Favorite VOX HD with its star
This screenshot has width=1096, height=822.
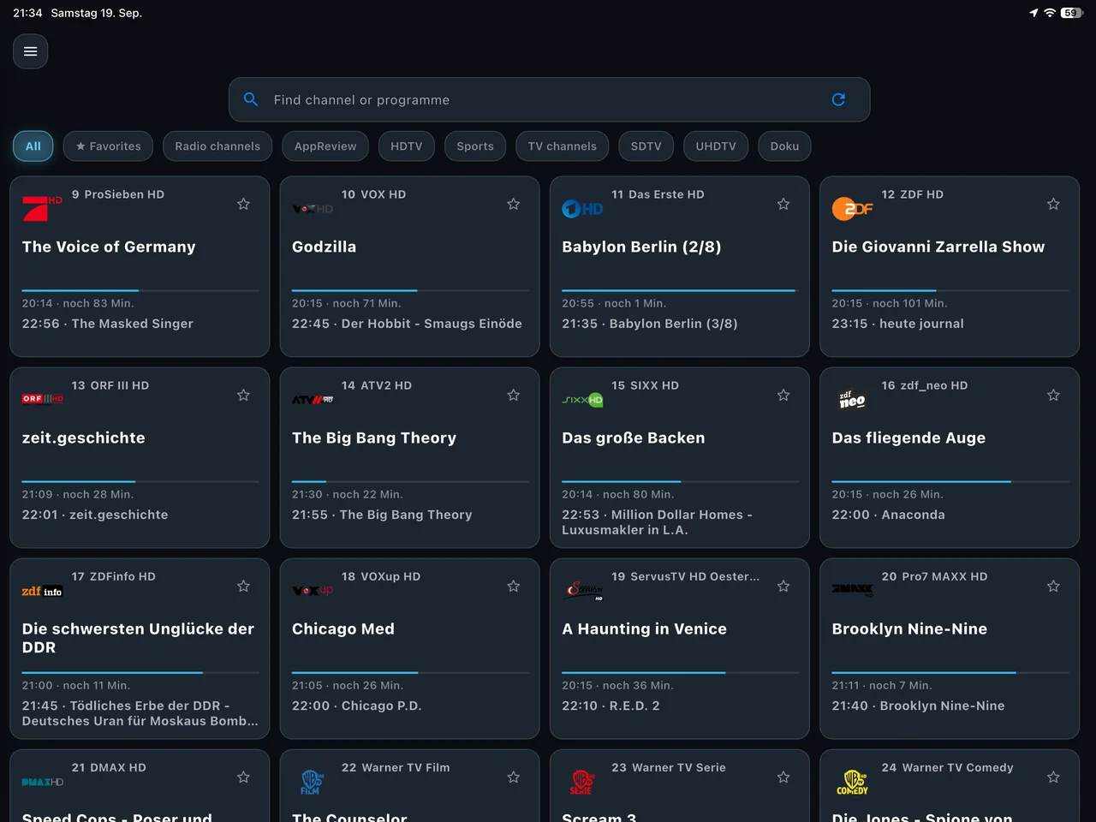[x=514, y=204]
